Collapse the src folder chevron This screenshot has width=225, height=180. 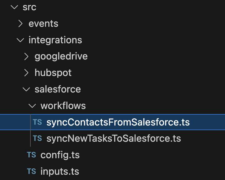click(x=14, y=7)
